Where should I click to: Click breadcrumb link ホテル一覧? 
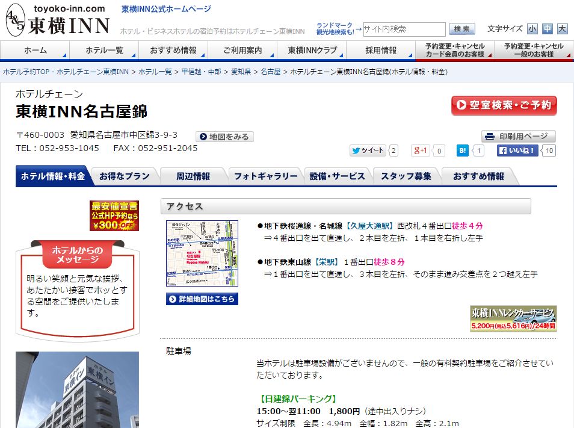coord(155,72)
